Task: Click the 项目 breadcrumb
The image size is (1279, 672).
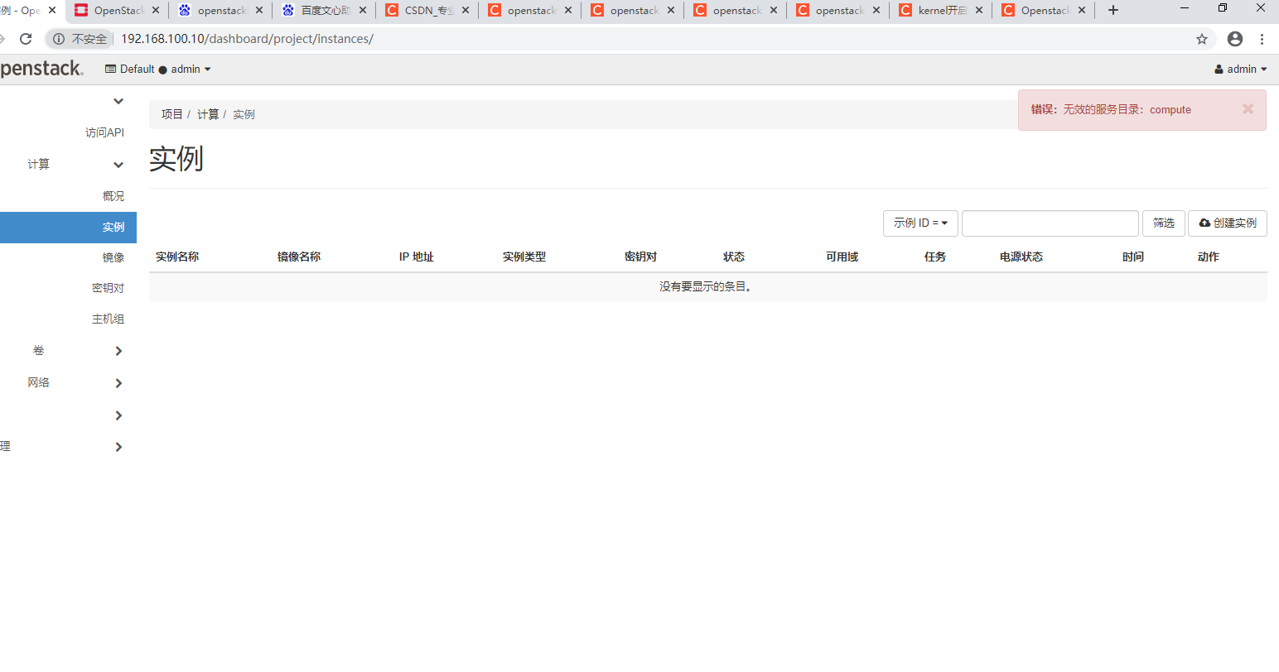Action: point(171,114)
